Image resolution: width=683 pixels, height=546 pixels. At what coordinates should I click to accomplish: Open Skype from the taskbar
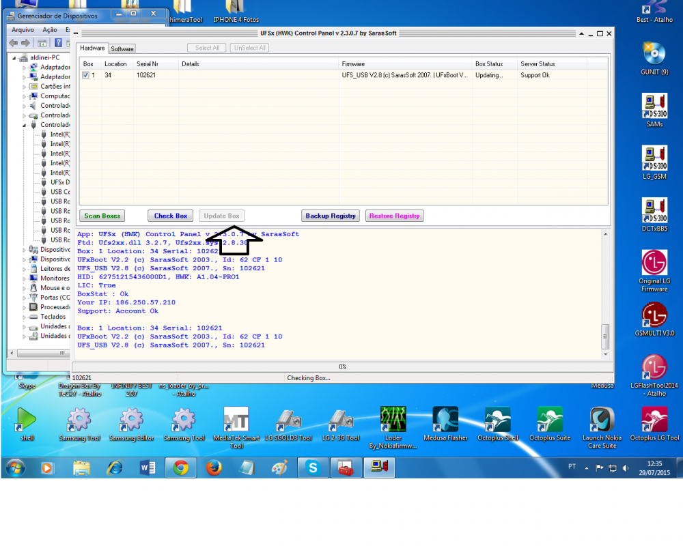(313, 468)
